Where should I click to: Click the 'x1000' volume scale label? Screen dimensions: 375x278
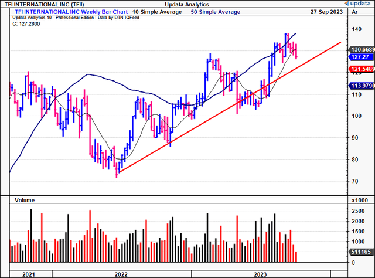360,201
